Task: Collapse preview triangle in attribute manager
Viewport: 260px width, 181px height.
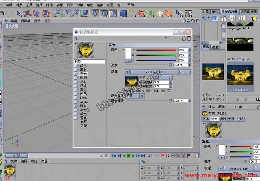Action: pos(204,124)
